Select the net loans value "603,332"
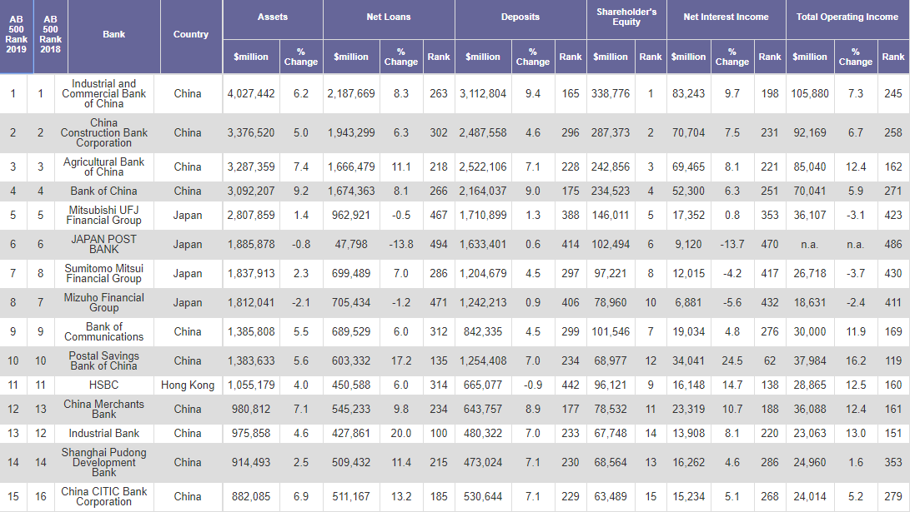Viewport: 910px width, 512px height. [x=351, y=360]
